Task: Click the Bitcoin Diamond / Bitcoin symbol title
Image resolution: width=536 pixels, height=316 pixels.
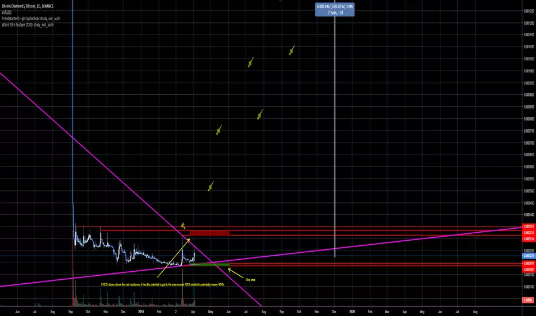Action: [28, 6]
